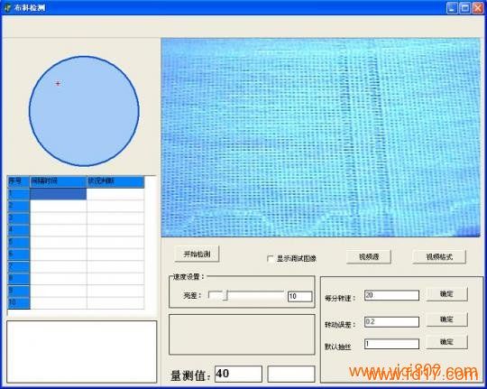487x389 pixels.
Task: Click the 量测值 field showing 40
Action: pyautogui.click(x=238, y=374)
